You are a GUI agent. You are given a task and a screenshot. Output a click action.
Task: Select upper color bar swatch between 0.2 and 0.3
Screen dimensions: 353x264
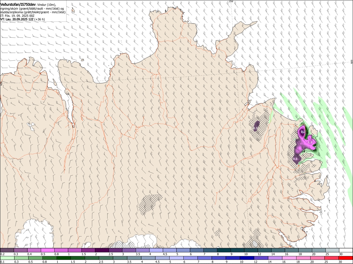pos(7,250)
